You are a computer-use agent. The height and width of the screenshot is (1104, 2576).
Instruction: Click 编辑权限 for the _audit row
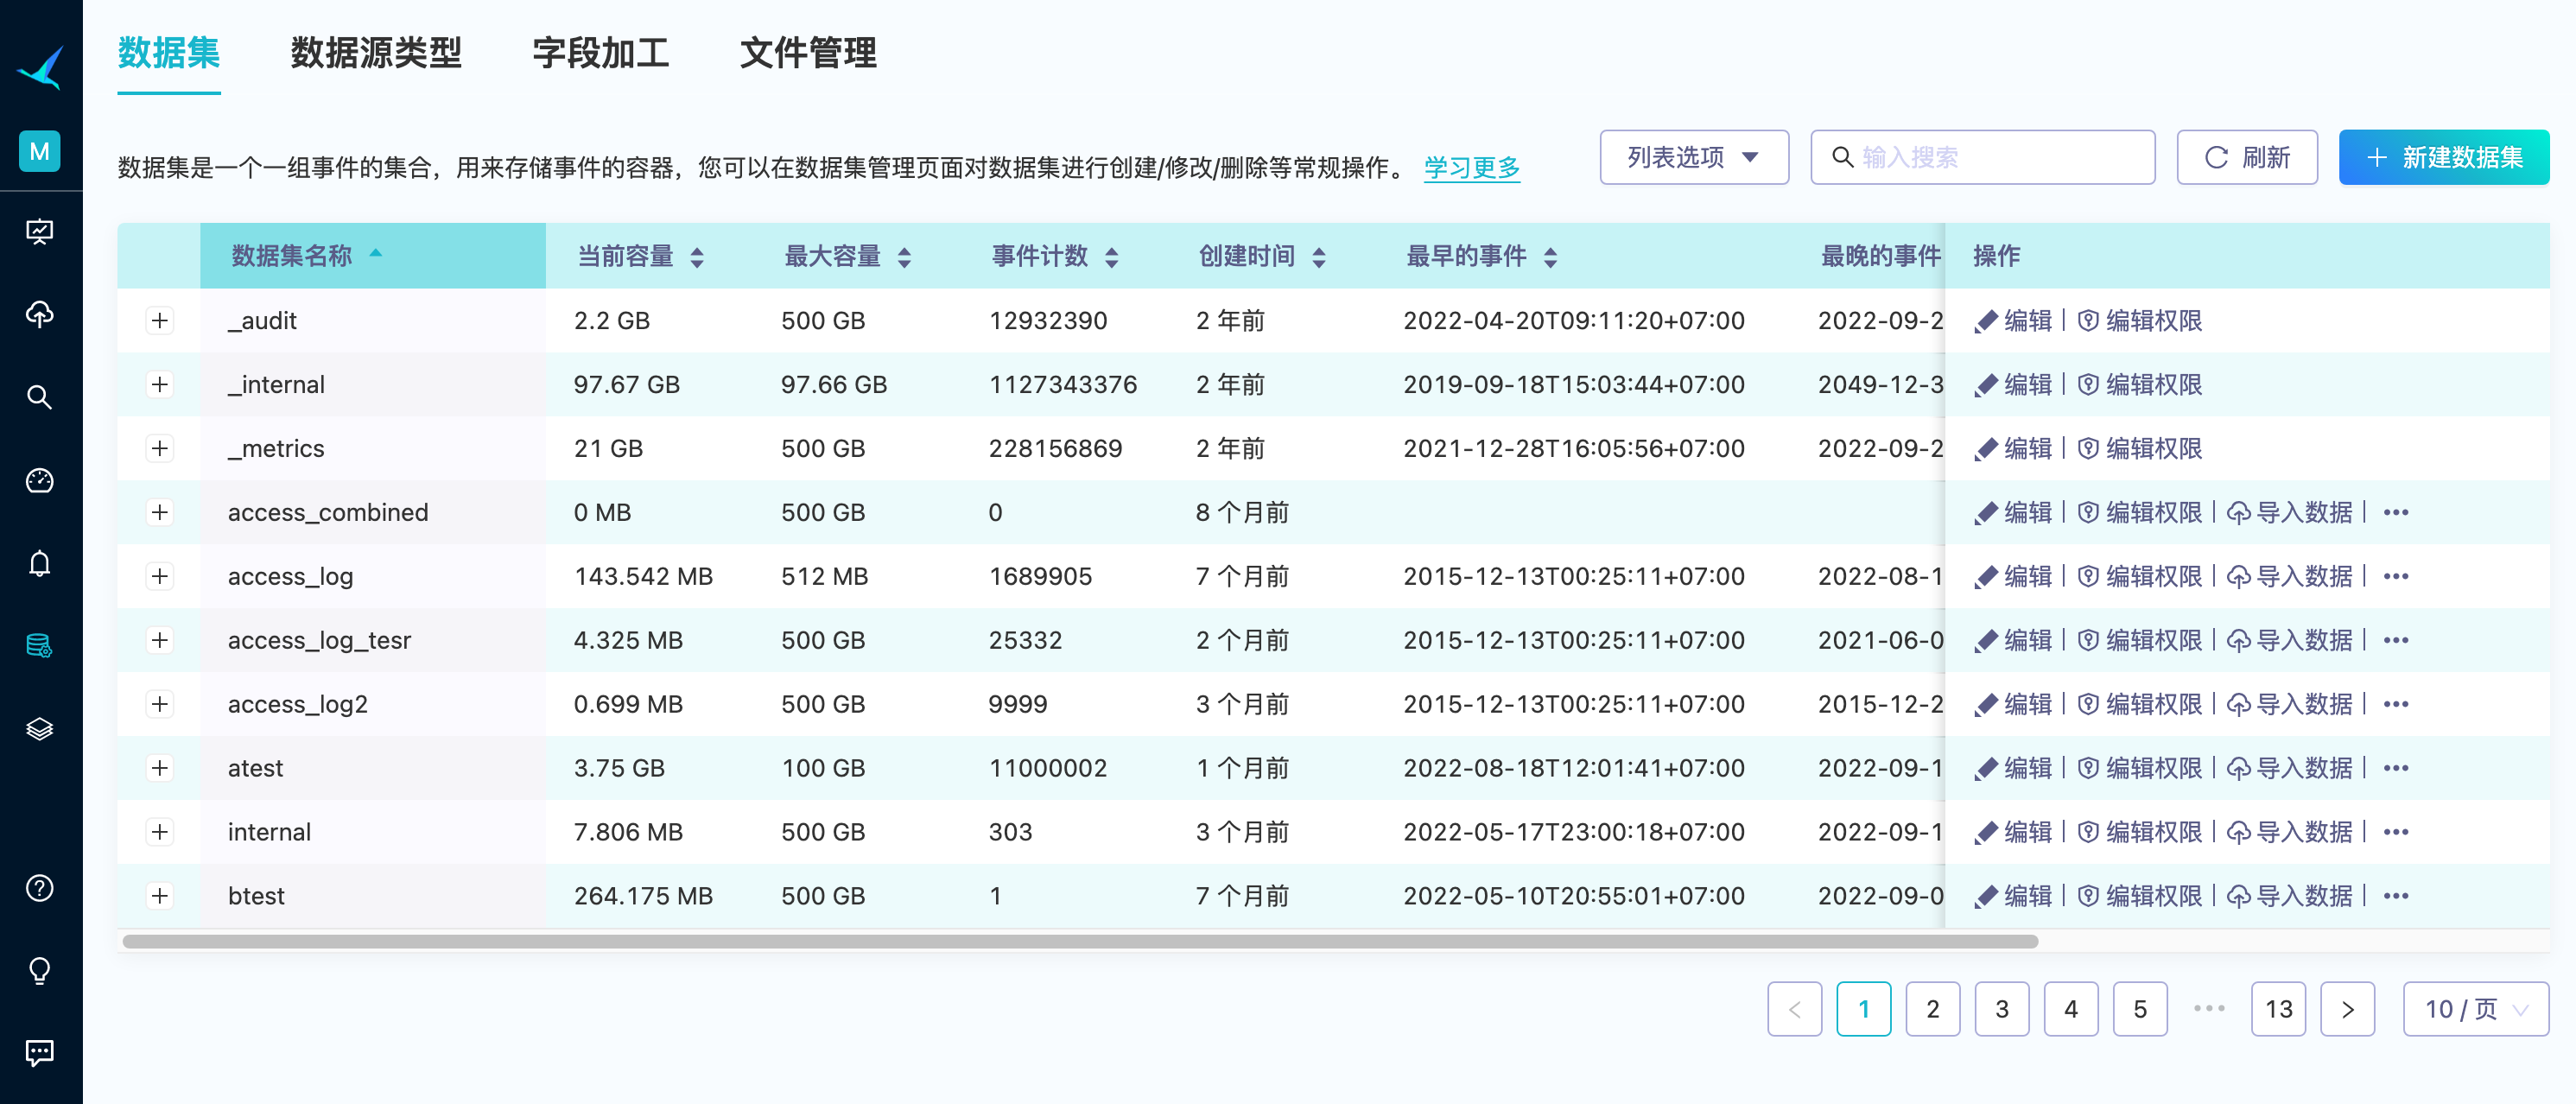click(2140, 320)
